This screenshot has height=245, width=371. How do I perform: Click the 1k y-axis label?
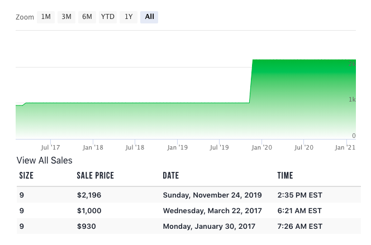coord(352,100)
